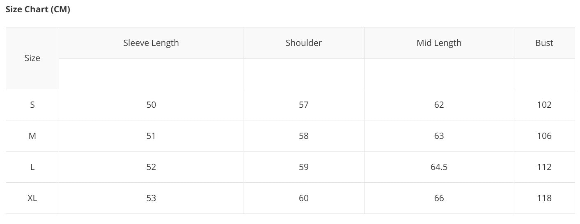This screenshot has height=224, width=580.
Task: Click sleeve length value 50
Action: [x=151, y=105]
